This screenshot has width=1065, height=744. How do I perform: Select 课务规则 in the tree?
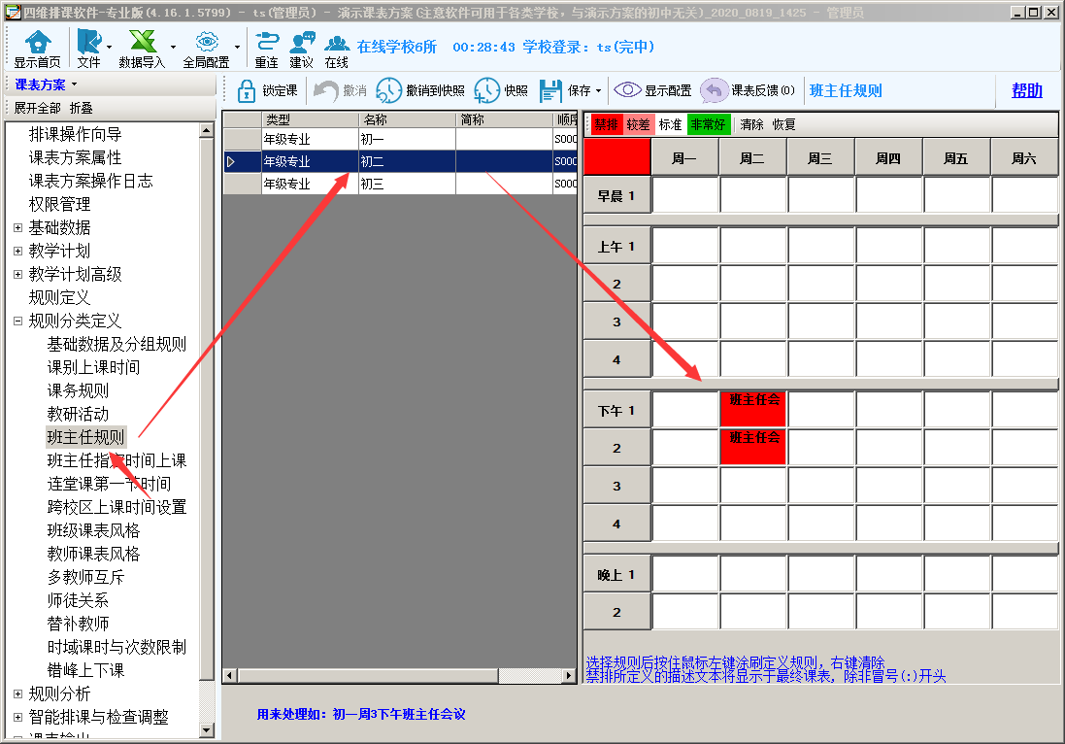click(78, 390)
